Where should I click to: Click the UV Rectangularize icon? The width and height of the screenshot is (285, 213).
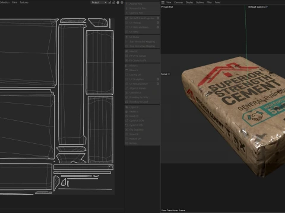pyautogui.click(x=127, y=84)
